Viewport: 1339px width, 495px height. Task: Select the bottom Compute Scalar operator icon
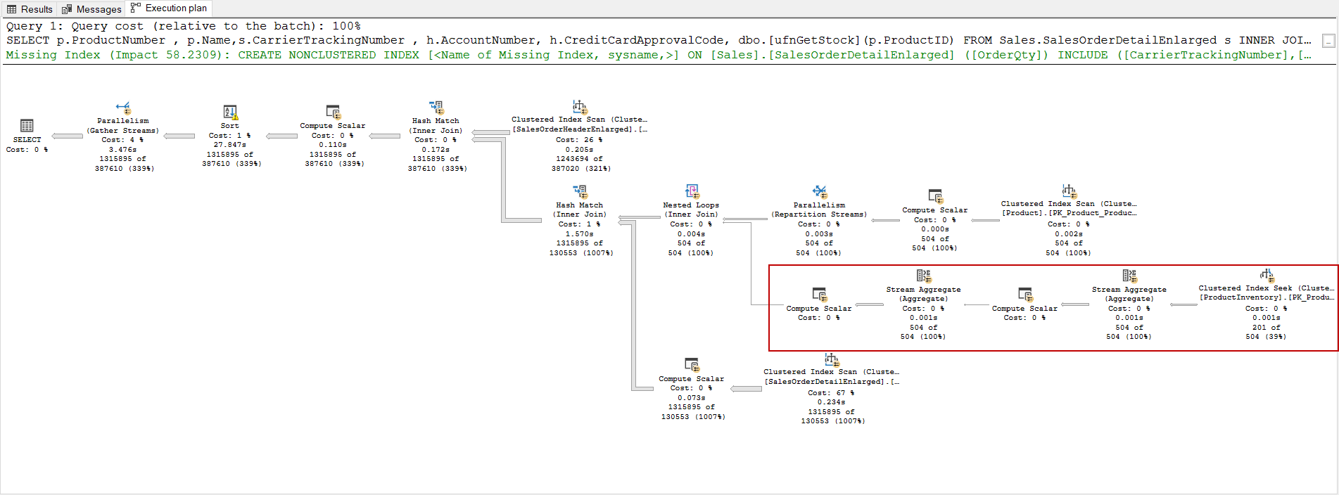[692, 365]
